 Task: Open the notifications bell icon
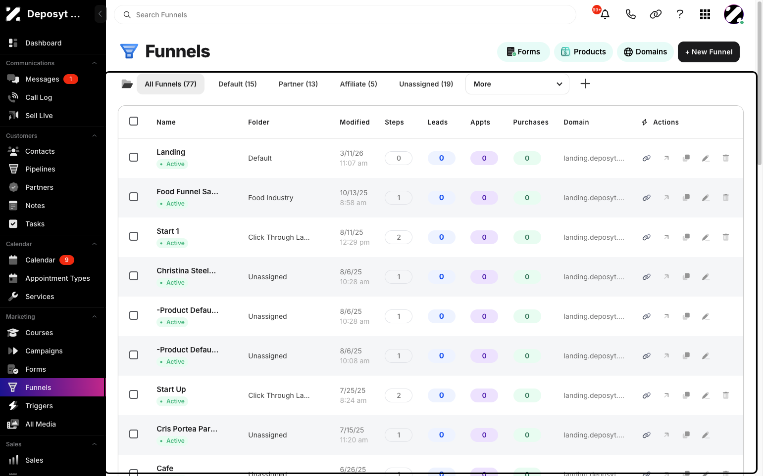click(x=605, y=14)
